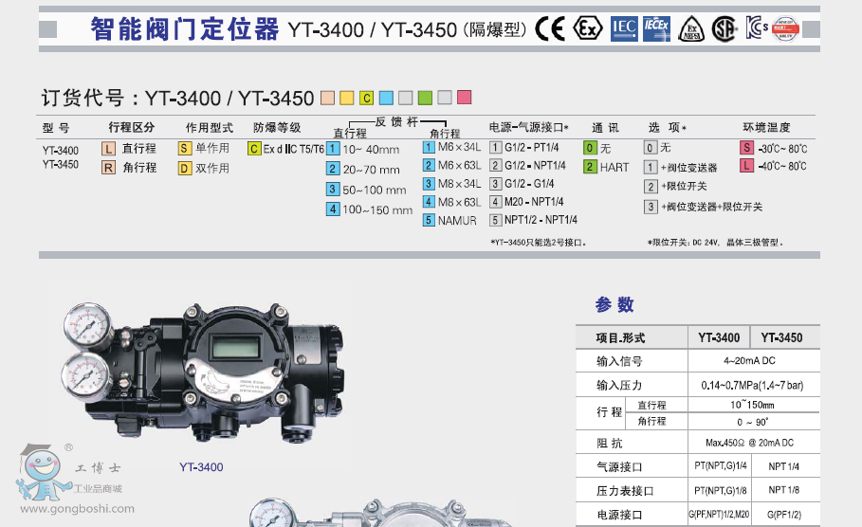Click the red round certification badge

(x=785, y=28)
